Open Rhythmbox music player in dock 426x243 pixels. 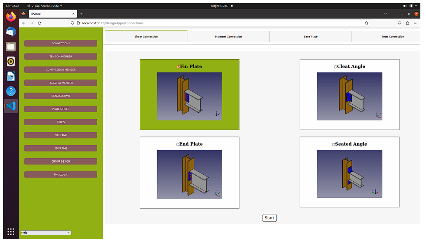pyautogui.click(x=11, y=61)
